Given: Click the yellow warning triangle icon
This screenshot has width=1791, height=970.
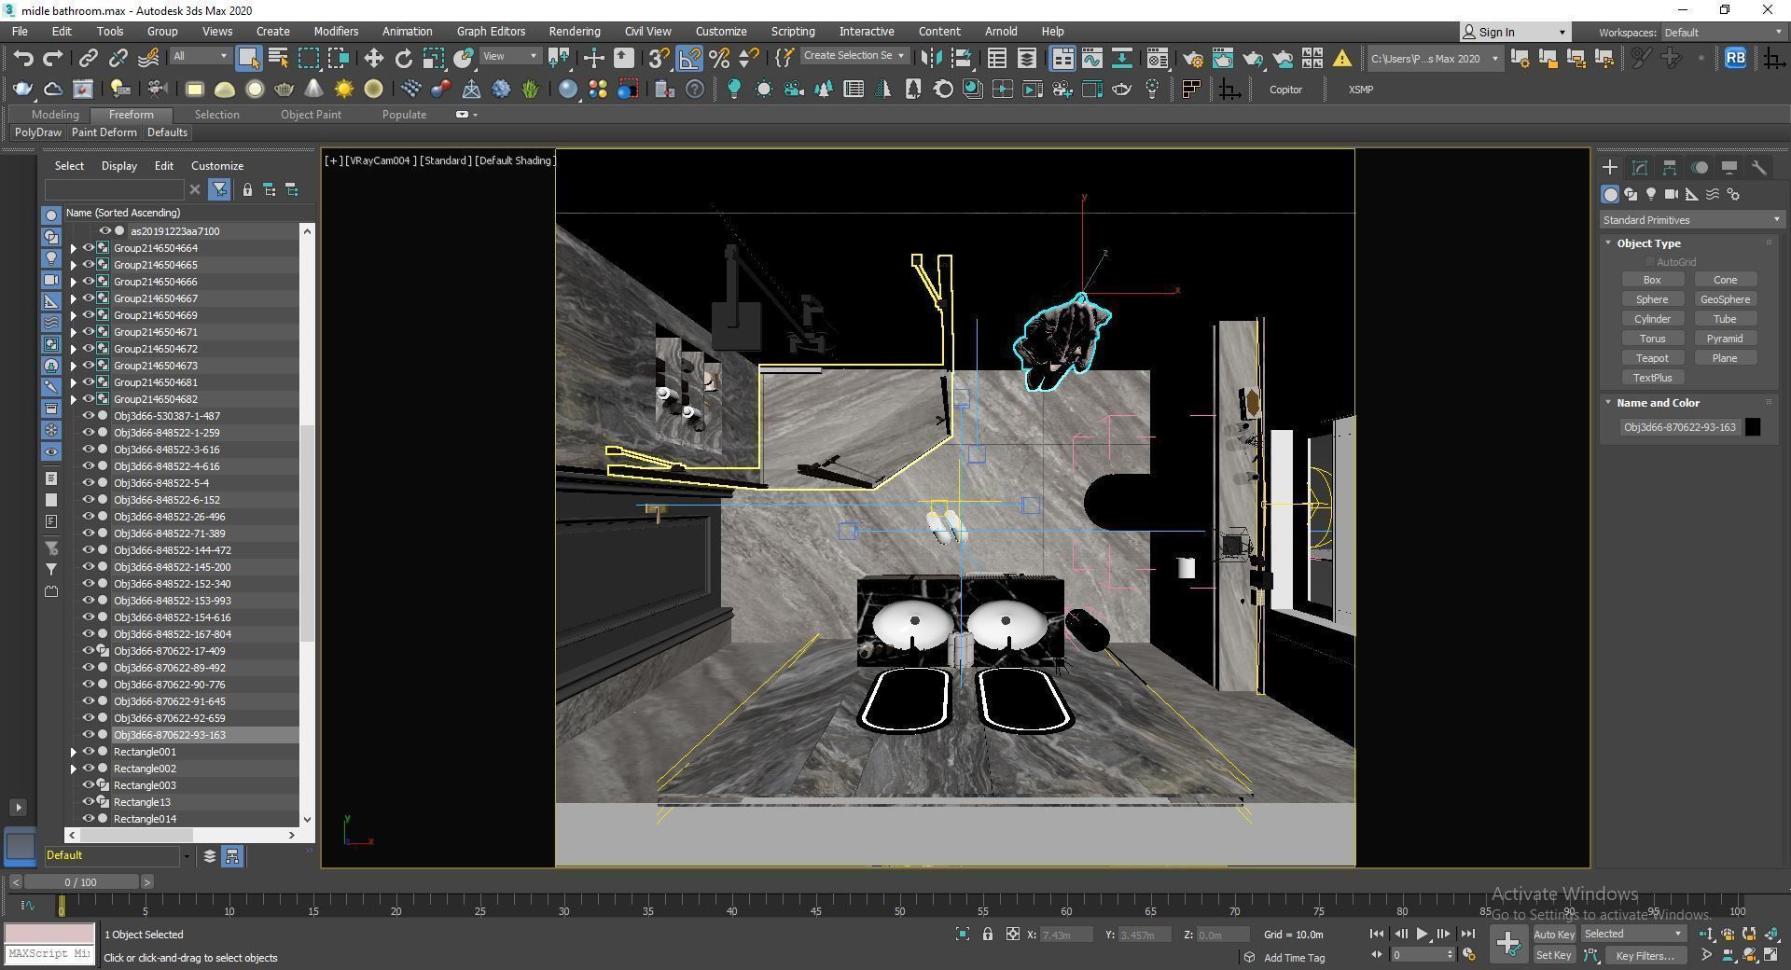Looking at the screenshot, I should point(1342,58).
